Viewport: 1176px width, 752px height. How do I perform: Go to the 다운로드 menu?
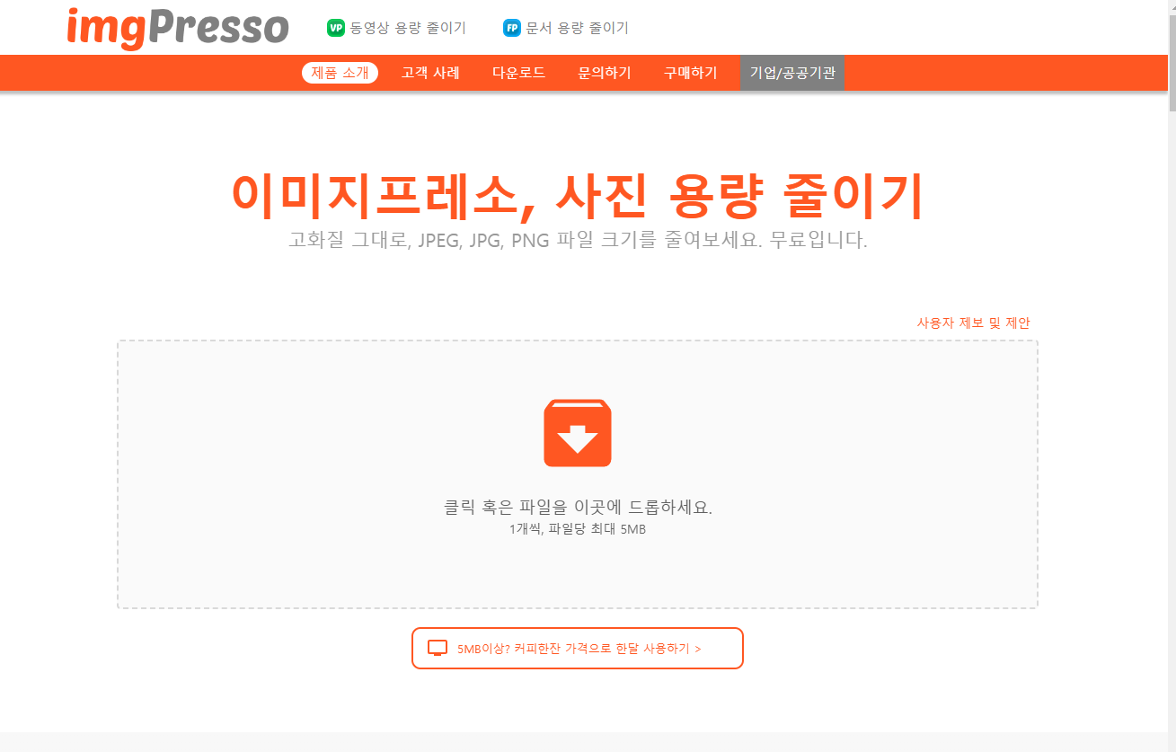pyautogui.click(x=518, y=73)
